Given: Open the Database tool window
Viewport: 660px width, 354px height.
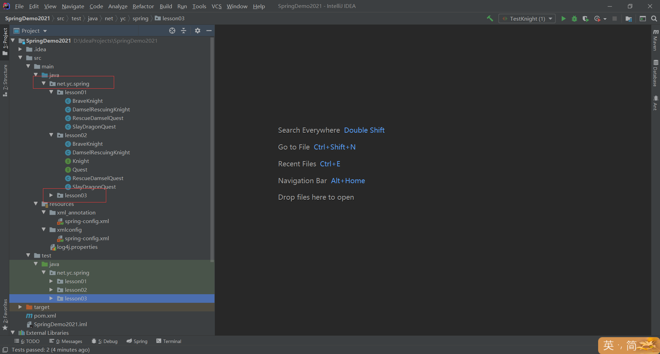Looking at the screenshot, I should (x=656, y=73).
